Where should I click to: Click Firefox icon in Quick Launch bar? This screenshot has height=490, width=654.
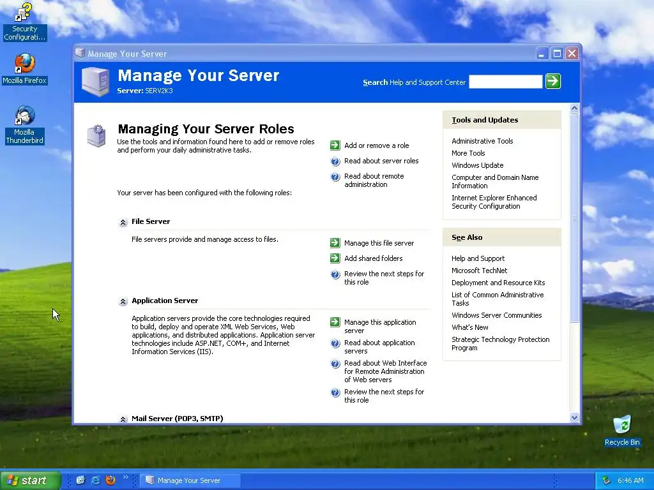point(110,480)
